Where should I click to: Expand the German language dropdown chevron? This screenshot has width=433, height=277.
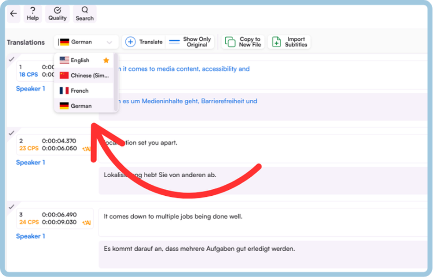coord(109,42)
